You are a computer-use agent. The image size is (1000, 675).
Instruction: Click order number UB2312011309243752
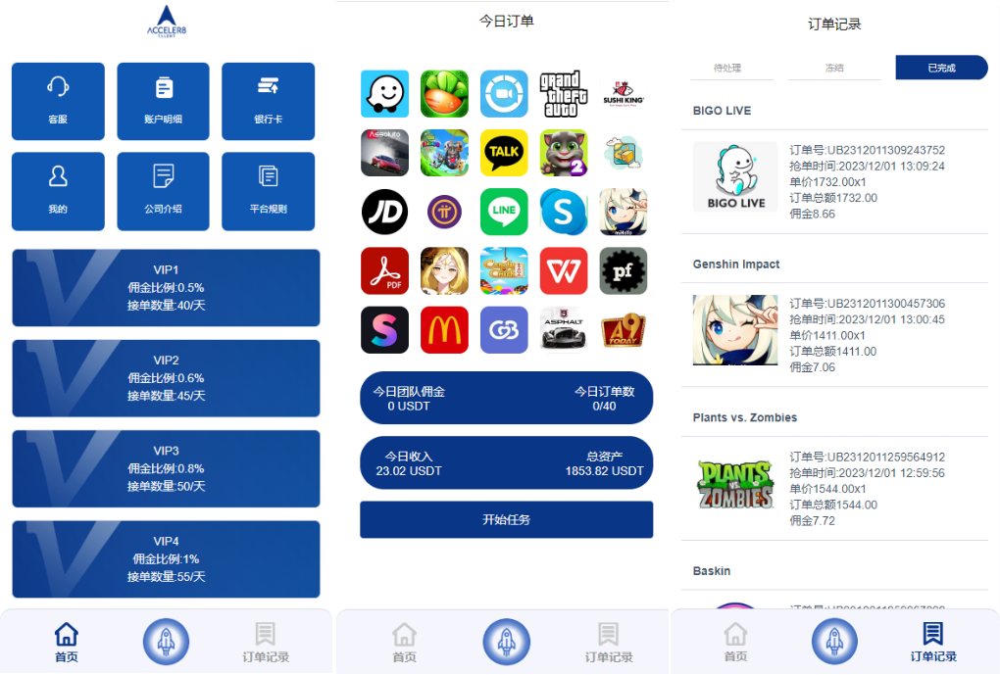point(868,151)
